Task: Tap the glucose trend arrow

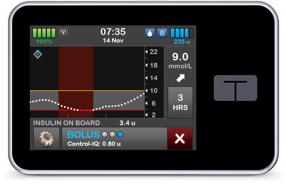Action: pyautogui.click(x=181, y=78)
